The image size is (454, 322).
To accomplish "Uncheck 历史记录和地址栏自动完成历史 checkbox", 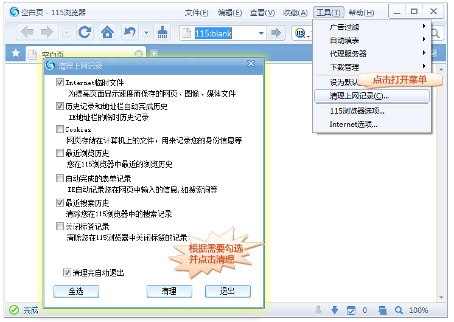I will [60, 106].
